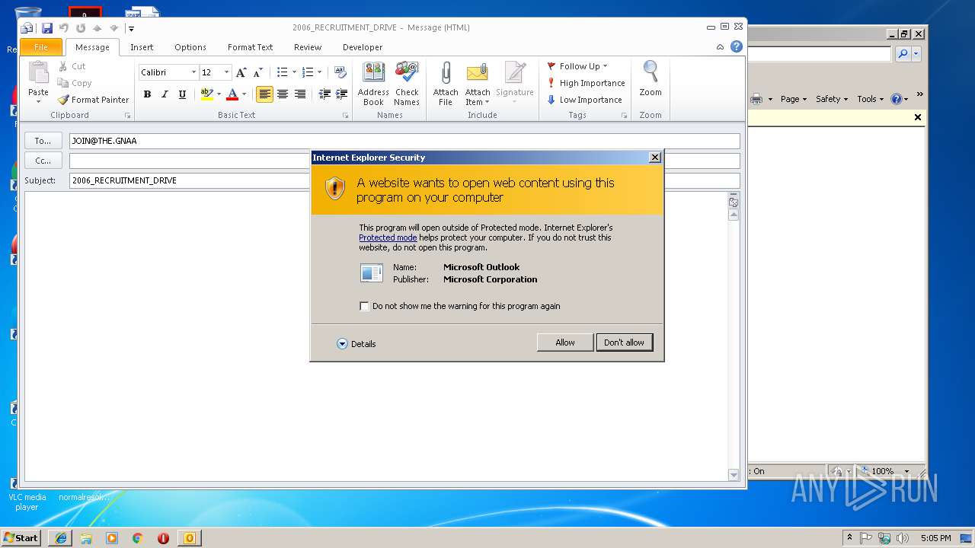Apply bullet list formatting
The width and height of the screenshot is (975, 548).
[282, 72]
